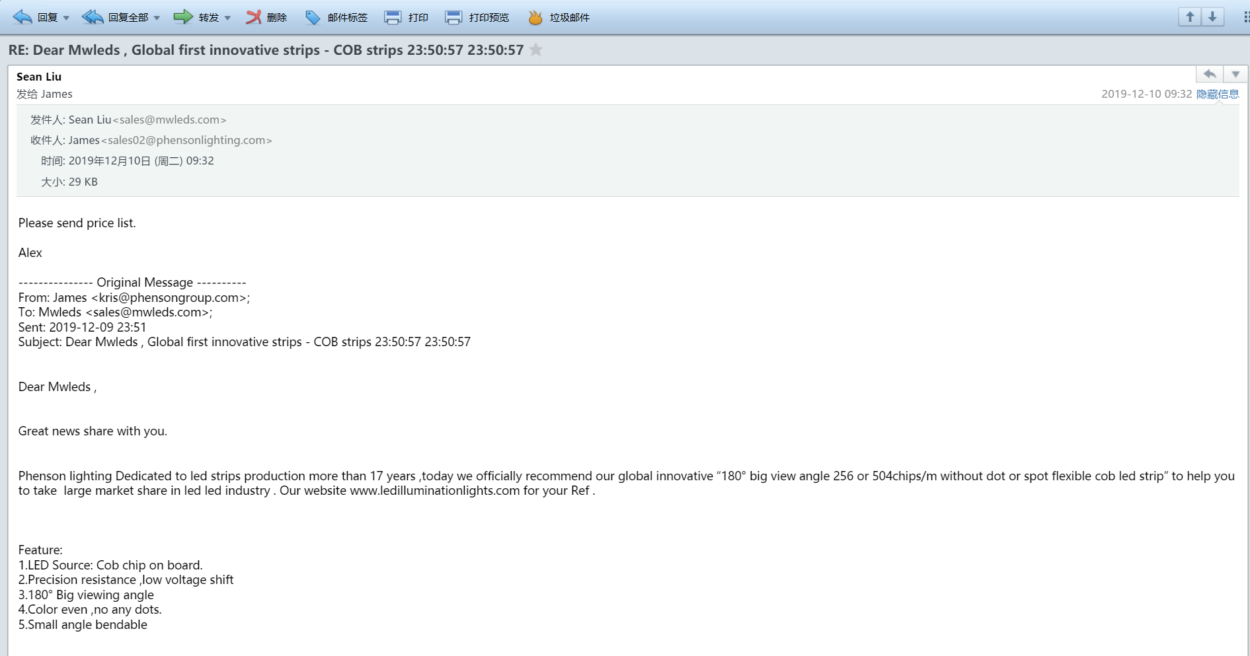Delete the email with the red X icon
The height and width of the screenshot is (656, 1250).
coord(253,17)
